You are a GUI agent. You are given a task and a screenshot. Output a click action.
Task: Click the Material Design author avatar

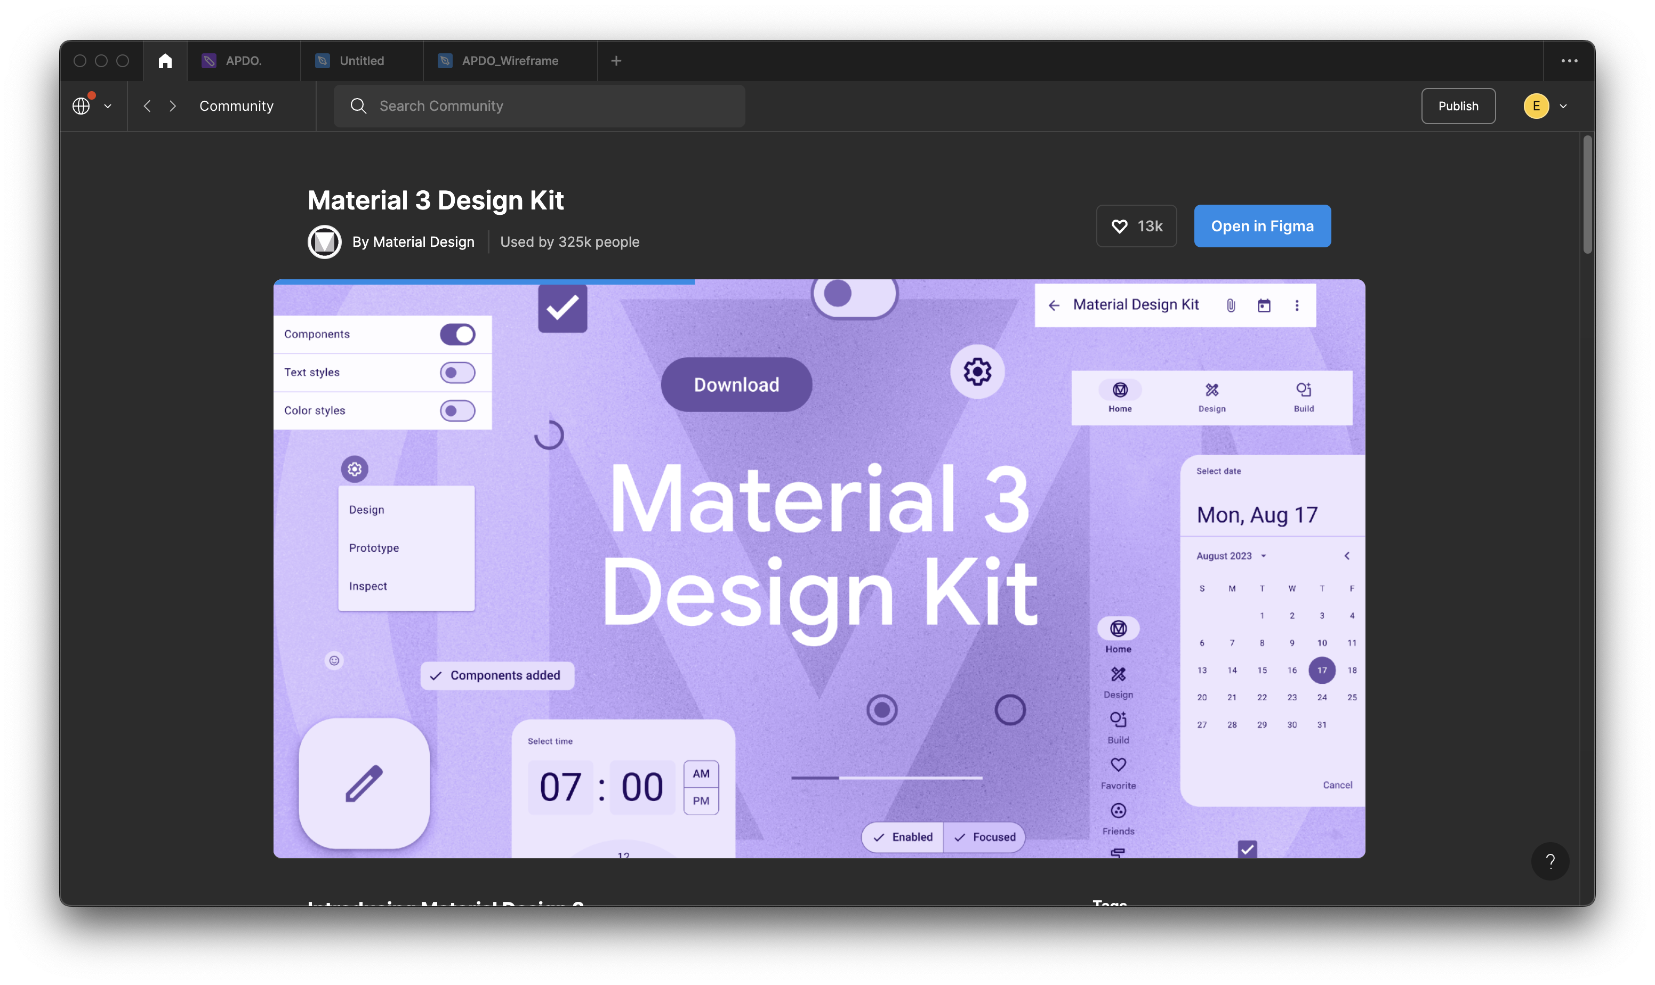325,243
